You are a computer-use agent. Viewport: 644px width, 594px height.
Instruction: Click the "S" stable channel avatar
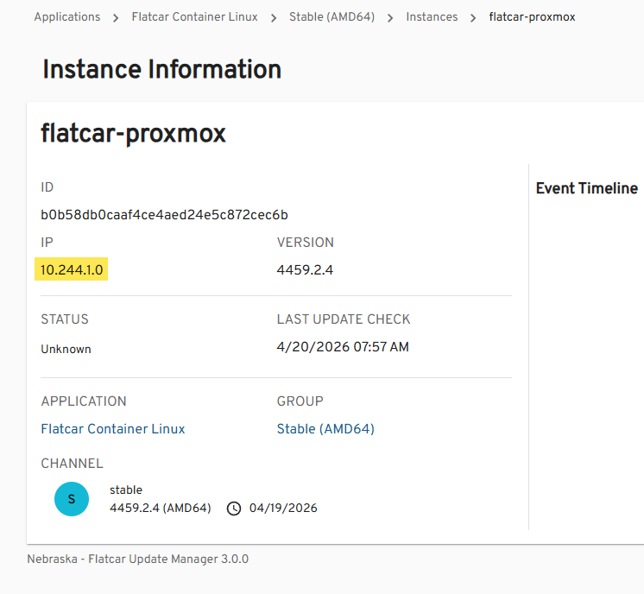tap(72, 499)
